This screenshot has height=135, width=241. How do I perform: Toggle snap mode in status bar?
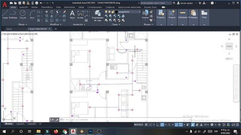pyautogui.click(x=151, y=125)
